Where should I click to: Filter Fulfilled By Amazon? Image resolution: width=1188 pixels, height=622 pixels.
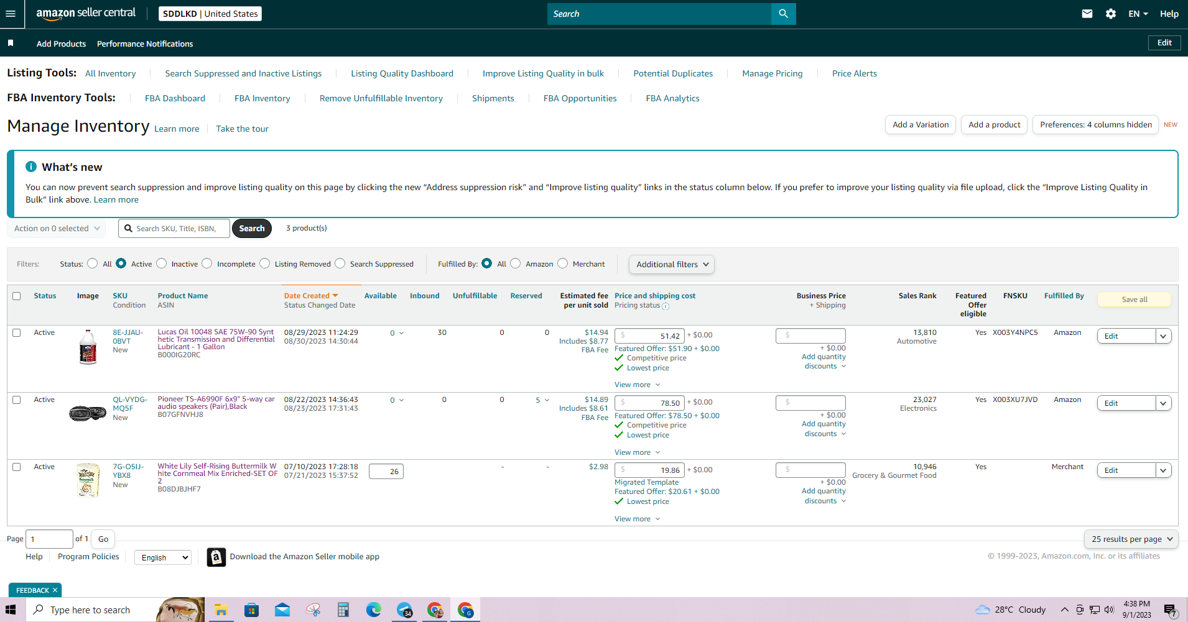pyautogui.click(x=516, y=263)
